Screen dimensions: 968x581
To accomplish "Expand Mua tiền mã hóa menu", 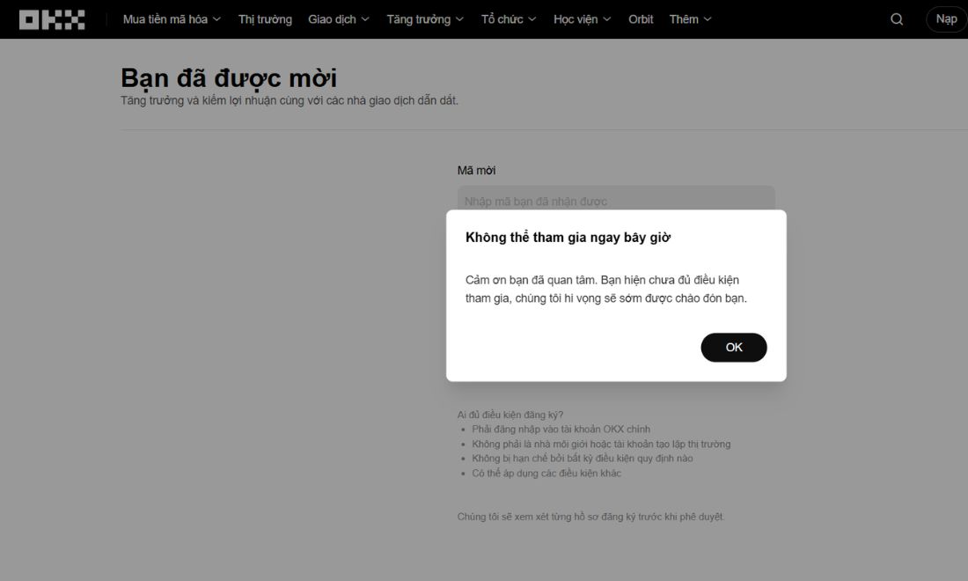I will tap(172, 19).
